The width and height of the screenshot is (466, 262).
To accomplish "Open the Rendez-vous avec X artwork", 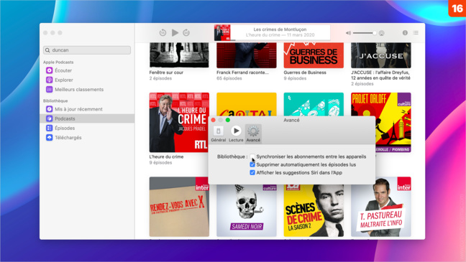I will 179,207.
